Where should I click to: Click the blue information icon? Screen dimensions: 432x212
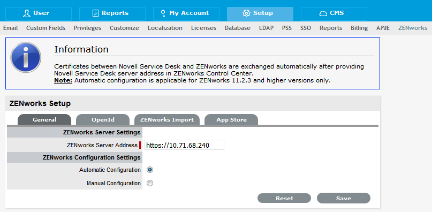[26, 57]
